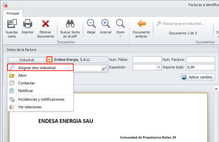The height and width of the screenshot is (142, 219).
Task: Select Notificar in the menu
Action: 40,91
